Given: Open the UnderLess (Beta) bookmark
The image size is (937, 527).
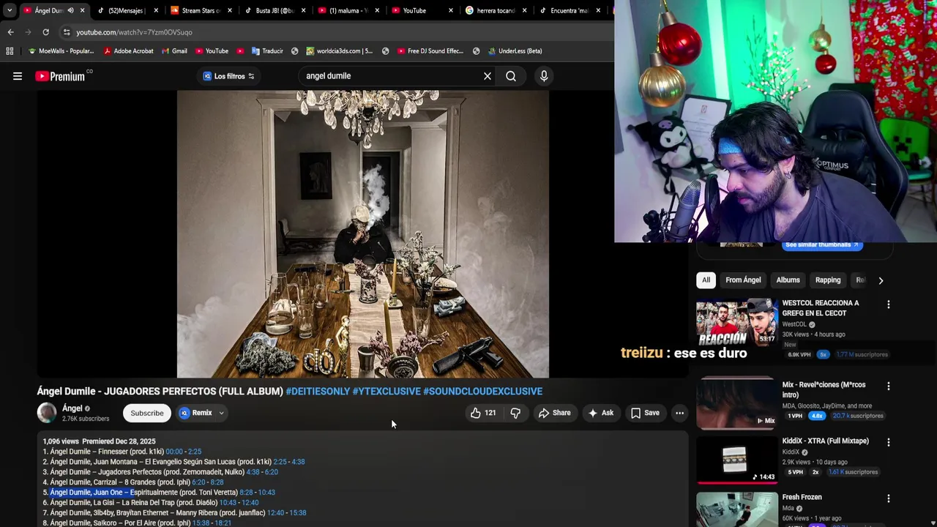Looking at the screenshot, I should (x=514, y=51).
